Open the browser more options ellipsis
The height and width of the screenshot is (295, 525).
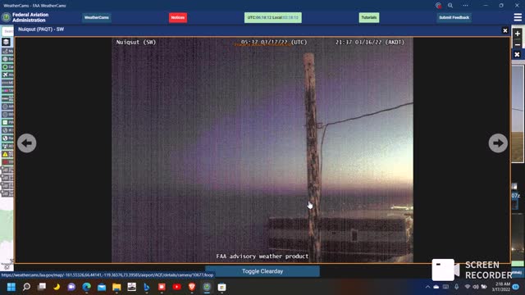(x=465, y=6)
